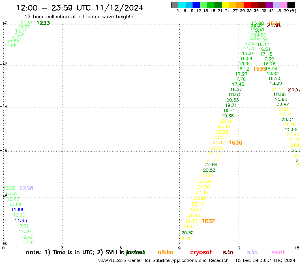Viewport: 300px width, 264px height.
Task: Click the NOAA/NESDIS credit line
Action: coord(163,260)
